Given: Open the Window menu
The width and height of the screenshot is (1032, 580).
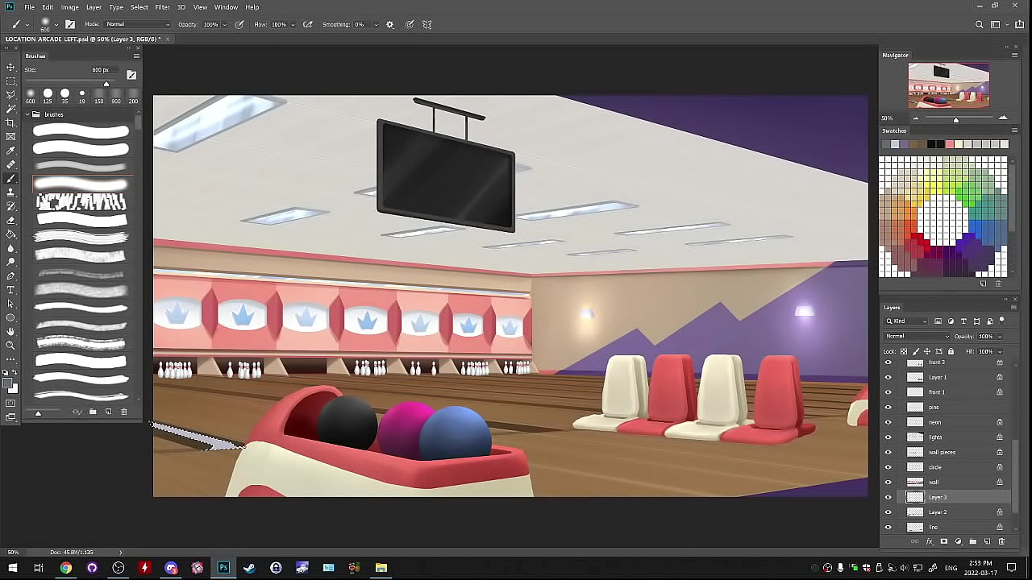Looking at the screenshot, I should coord(226,7).
